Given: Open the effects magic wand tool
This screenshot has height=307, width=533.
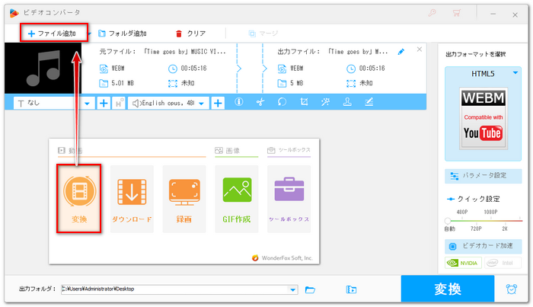Looking at the screenshot, I should 325,102.
